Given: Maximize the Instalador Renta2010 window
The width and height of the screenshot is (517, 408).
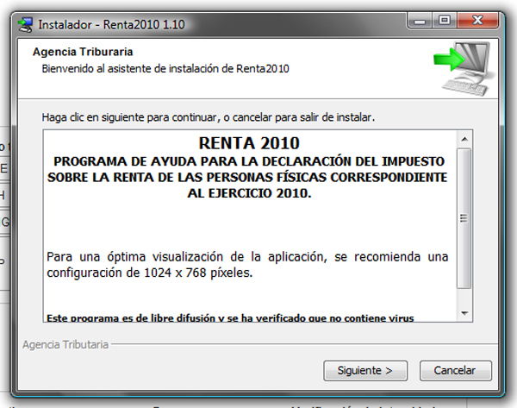Looking at the screenshot, I should click(x=444, y=21).
